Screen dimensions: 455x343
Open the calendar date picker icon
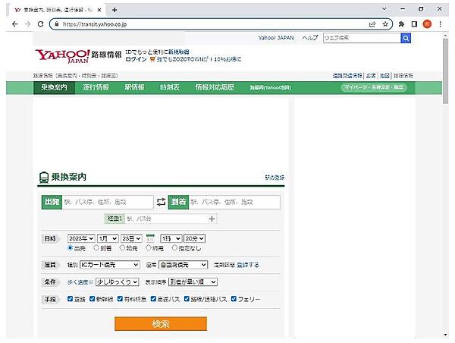click(x=150, y=238)
